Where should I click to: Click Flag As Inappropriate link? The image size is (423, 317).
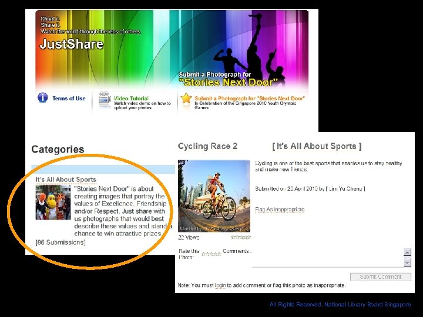(x=280, y=210)
